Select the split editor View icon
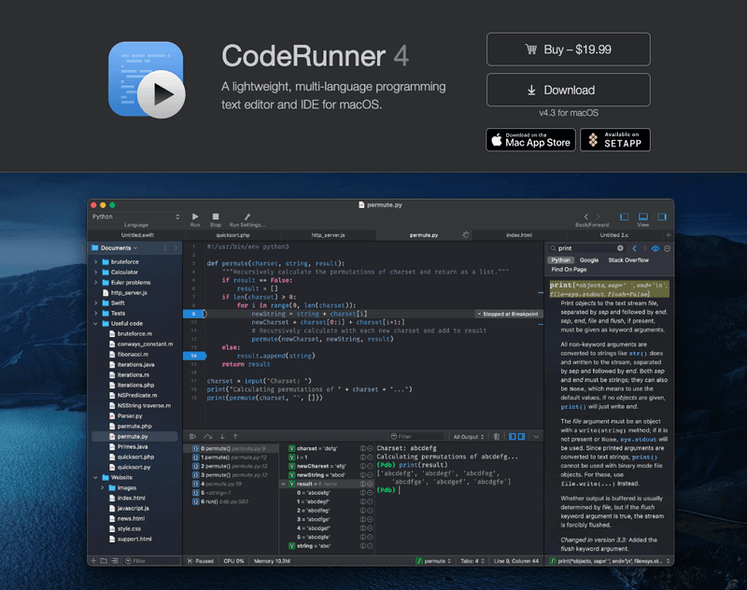This screenshot has height=590, width=747. click(x=643, y=218)
